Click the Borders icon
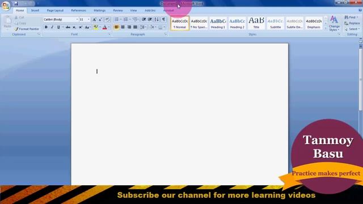 click(161, 27)
